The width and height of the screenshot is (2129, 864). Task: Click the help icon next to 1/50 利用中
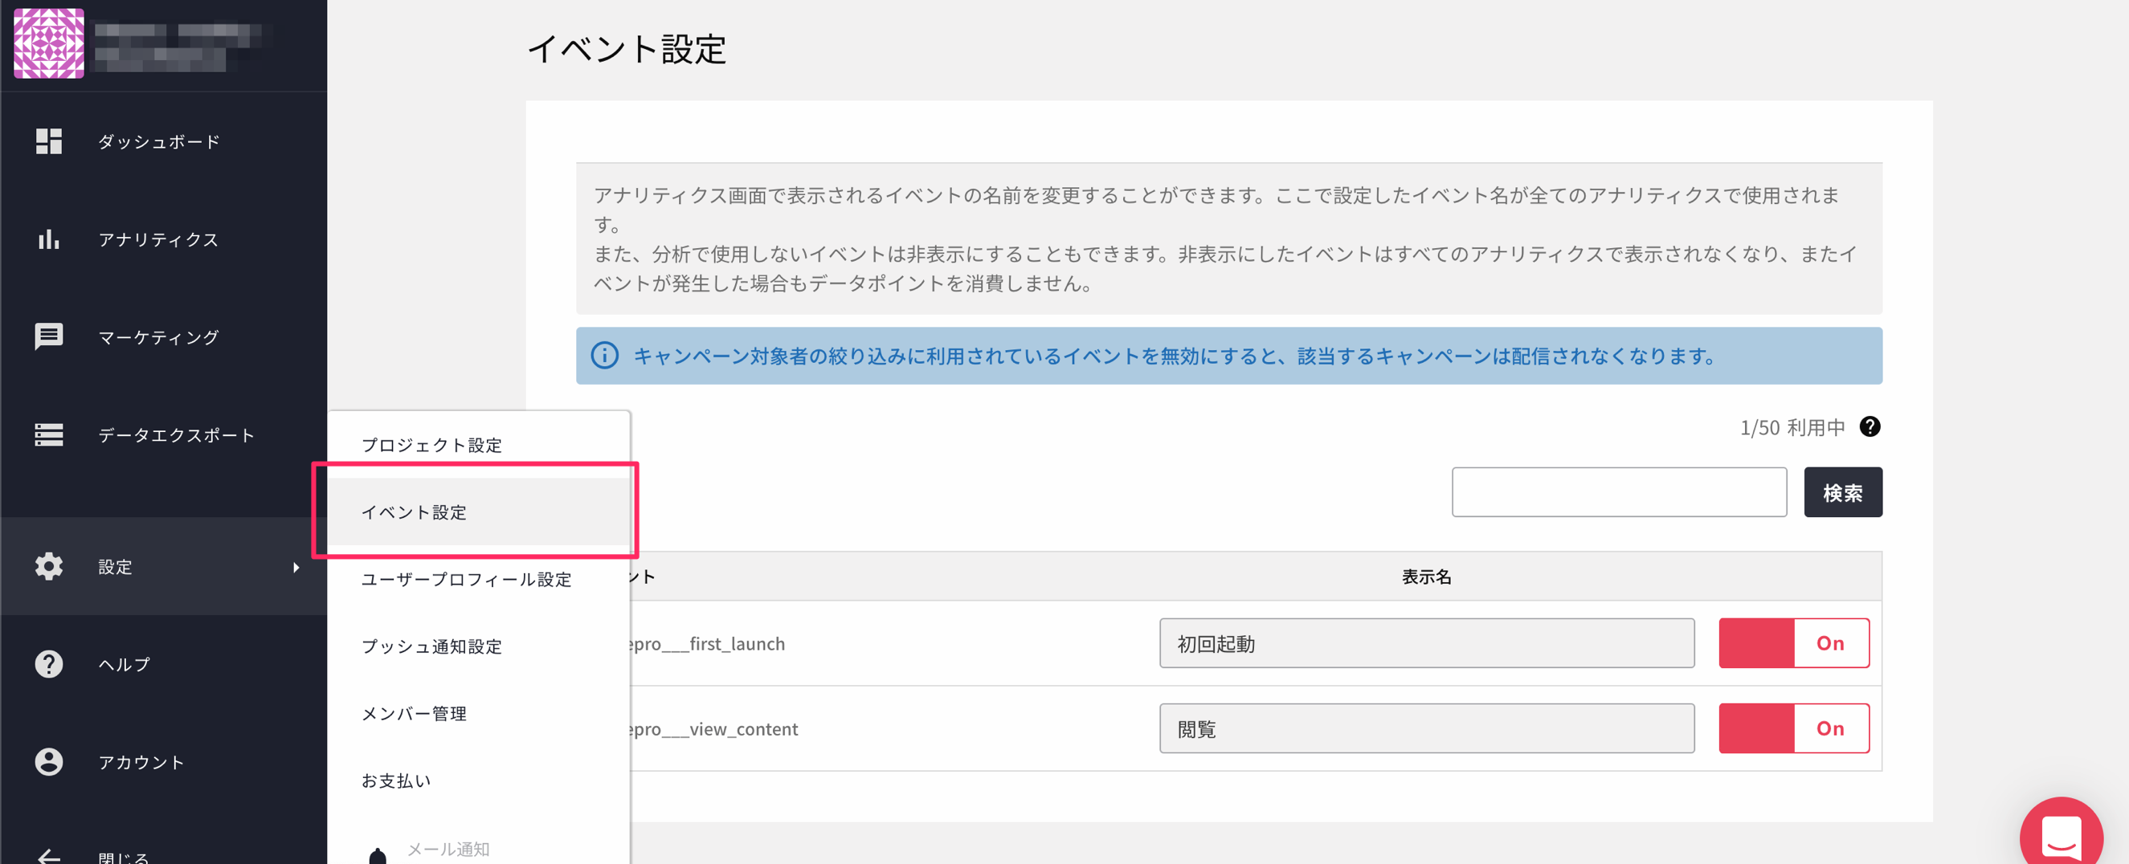[x=1870, y=426]
